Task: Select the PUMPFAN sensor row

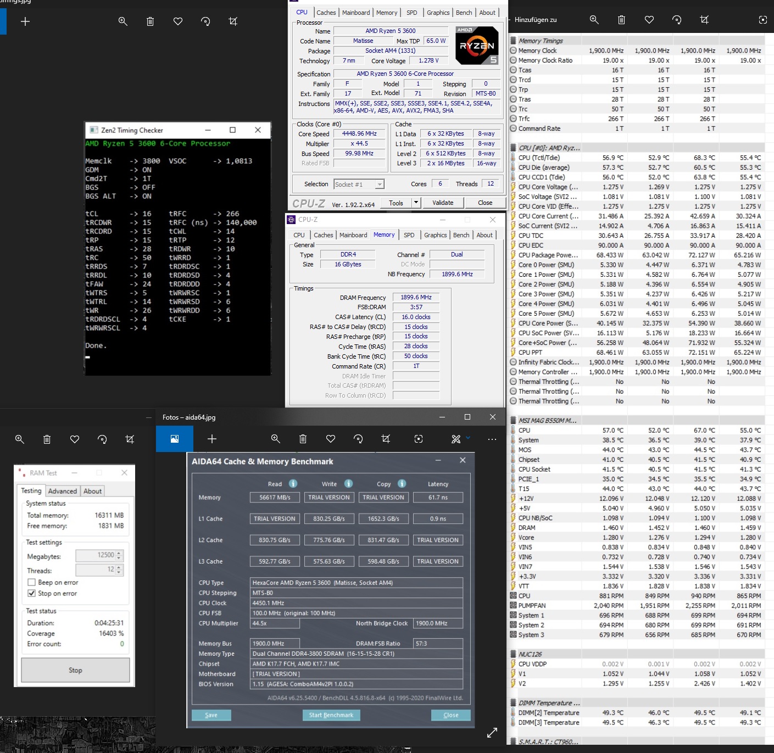Action: [637, 606]
